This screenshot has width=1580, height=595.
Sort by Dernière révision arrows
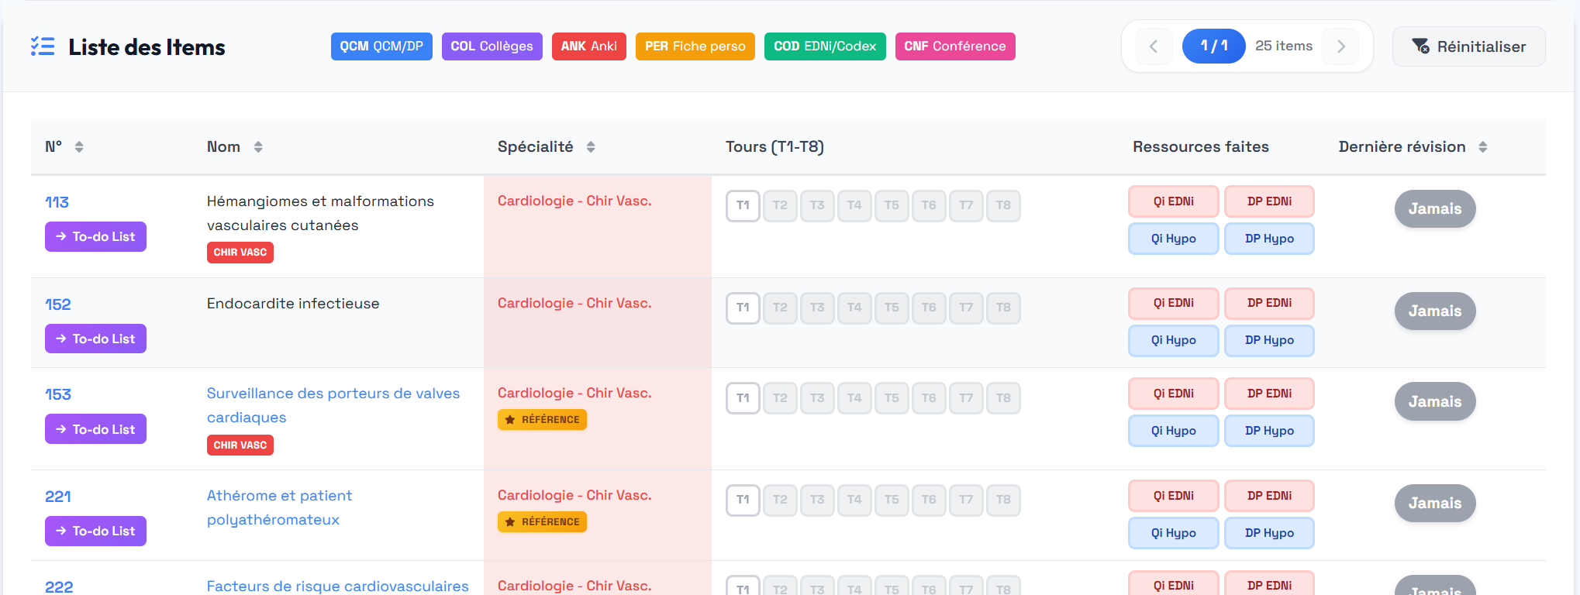(x=1482, y=147)
